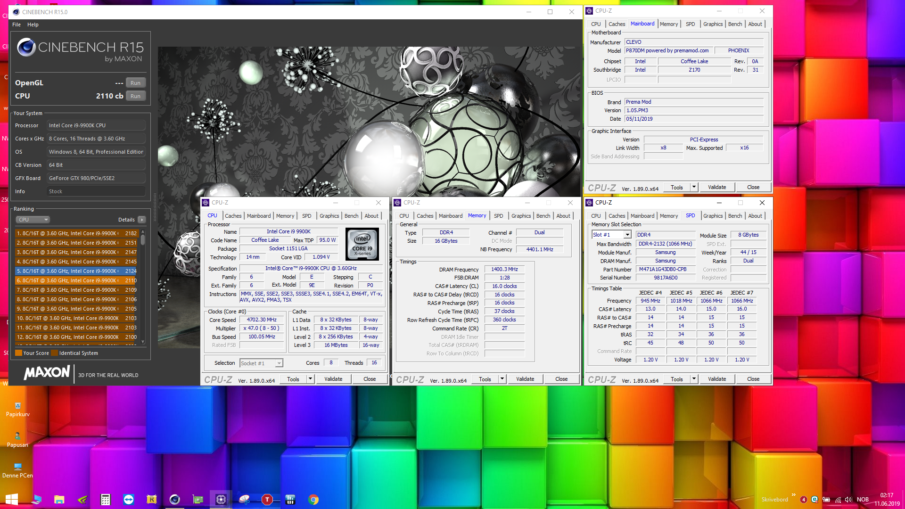The image size is (905, 509).
Task: Open the Slot #1 memory slot dropdown
Action: pyautogui.click(x=627, y=235)
